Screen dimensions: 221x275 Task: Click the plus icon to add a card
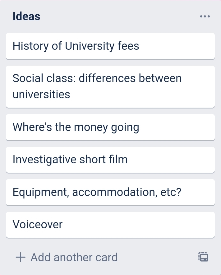point(21,257)
